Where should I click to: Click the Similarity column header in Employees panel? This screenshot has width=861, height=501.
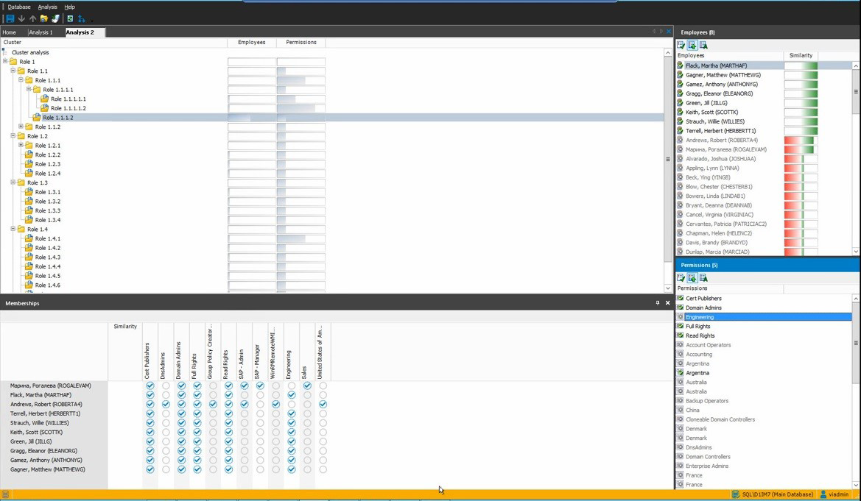(801, 55)
